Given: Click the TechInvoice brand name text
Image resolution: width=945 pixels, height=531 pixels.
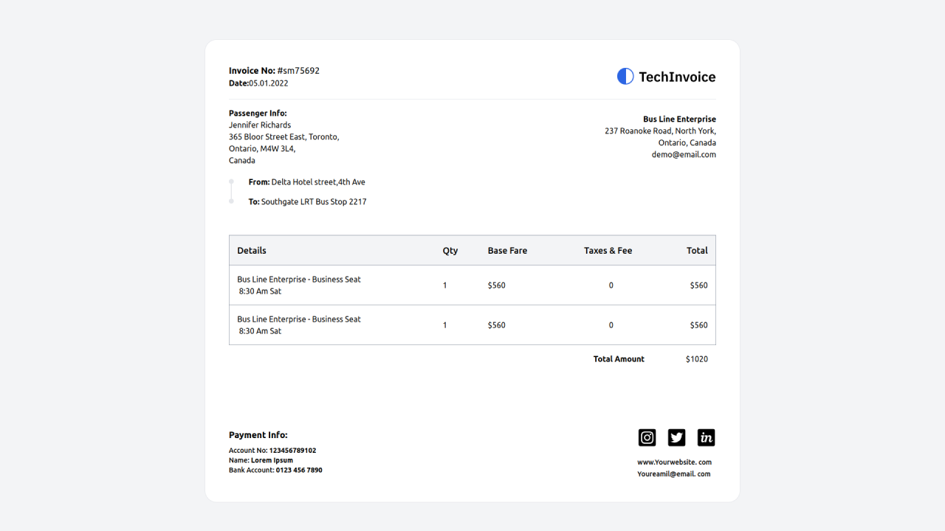Looking at the screenshot, I should point(677,77).
